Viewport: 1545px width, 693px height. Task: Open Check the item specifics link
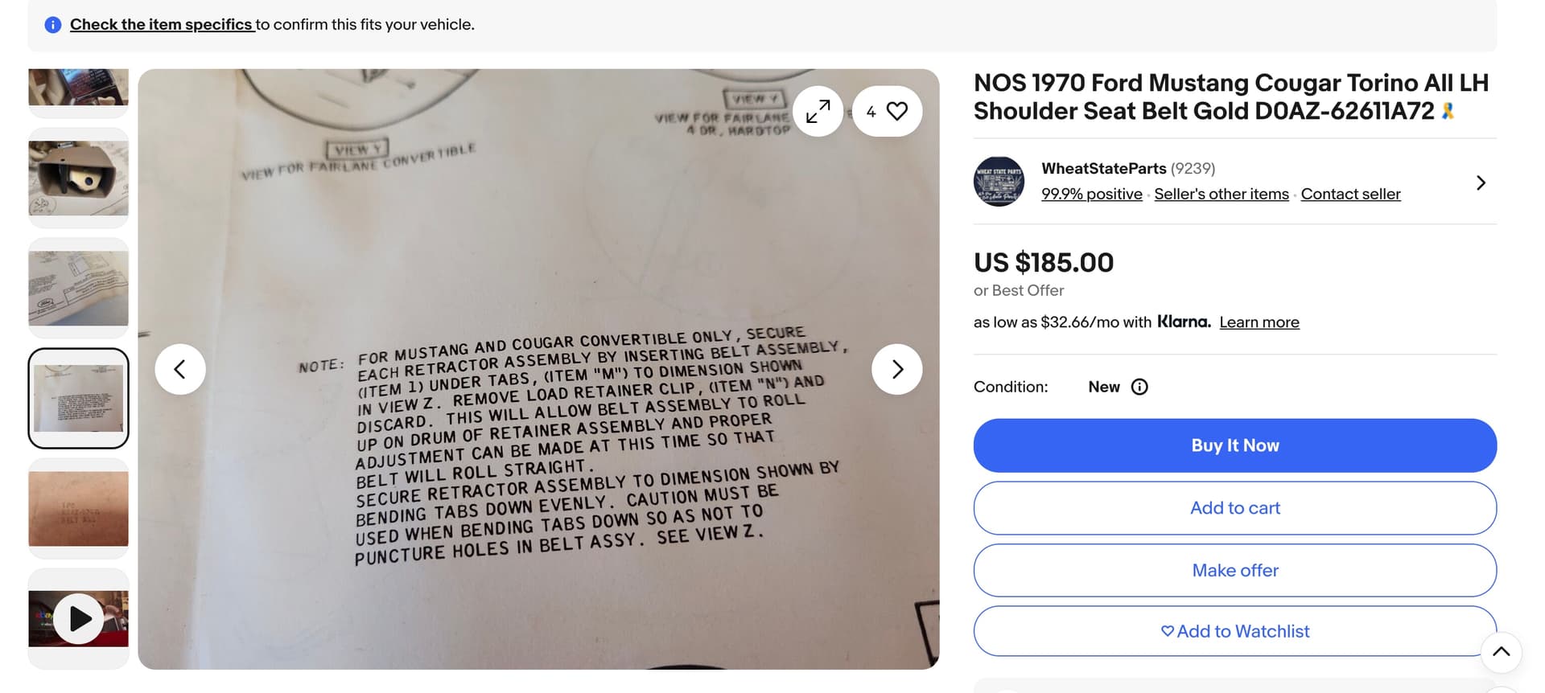click(162, 25)
